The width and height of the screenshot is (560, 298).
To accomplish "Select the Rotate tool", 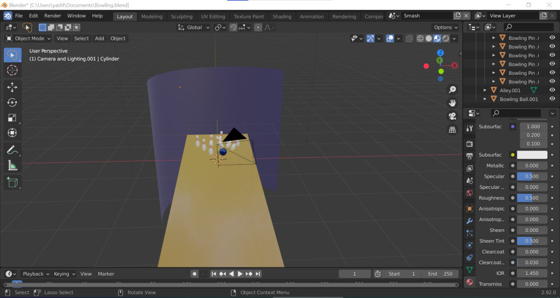I will (12, 103).
